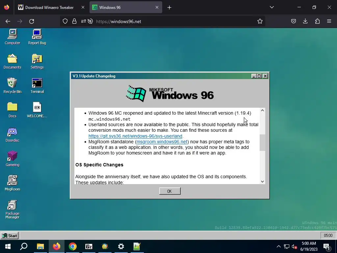Viewport: 337px width, 253px height.
Task: Open the Docs folder icon
Action: tap(13, 110)
